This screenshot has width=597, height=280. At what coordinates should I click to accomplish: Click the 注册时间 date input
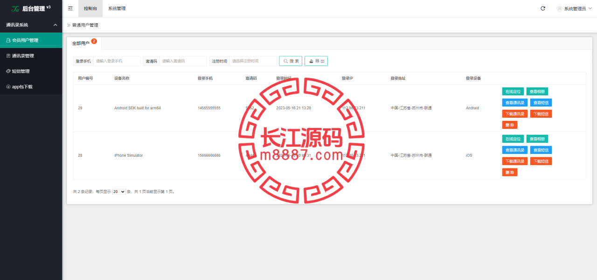(x=253, y=61)
